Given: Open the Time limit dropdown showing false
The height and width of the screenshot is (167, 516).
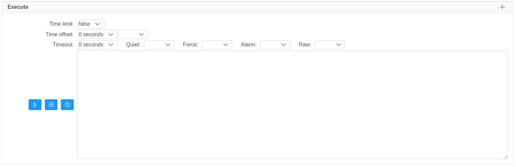Looking at the screenshot, I should click(x=90, y=24).
